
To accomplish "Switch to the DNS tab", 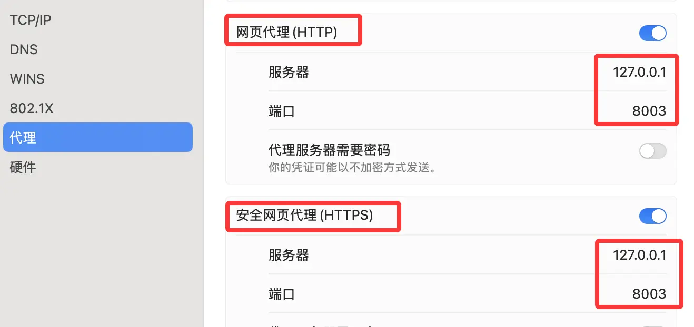I will [24, 50].
